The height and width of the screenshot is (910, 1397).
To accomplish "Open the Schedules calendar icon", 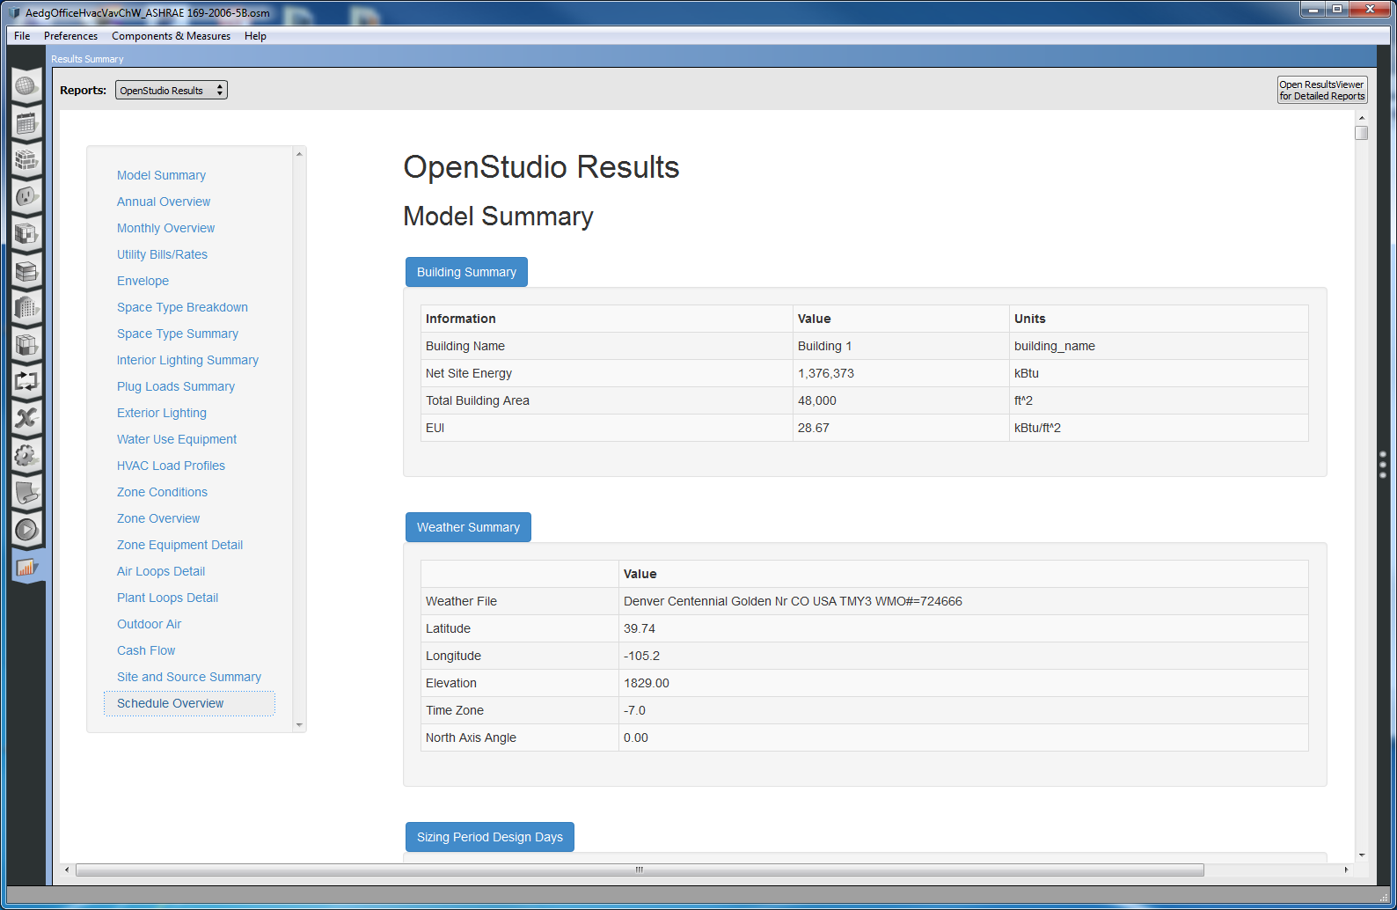I will (26, 123).
